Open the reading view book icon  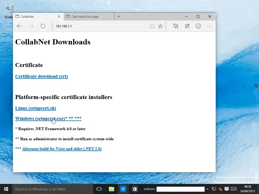(152, 26)
